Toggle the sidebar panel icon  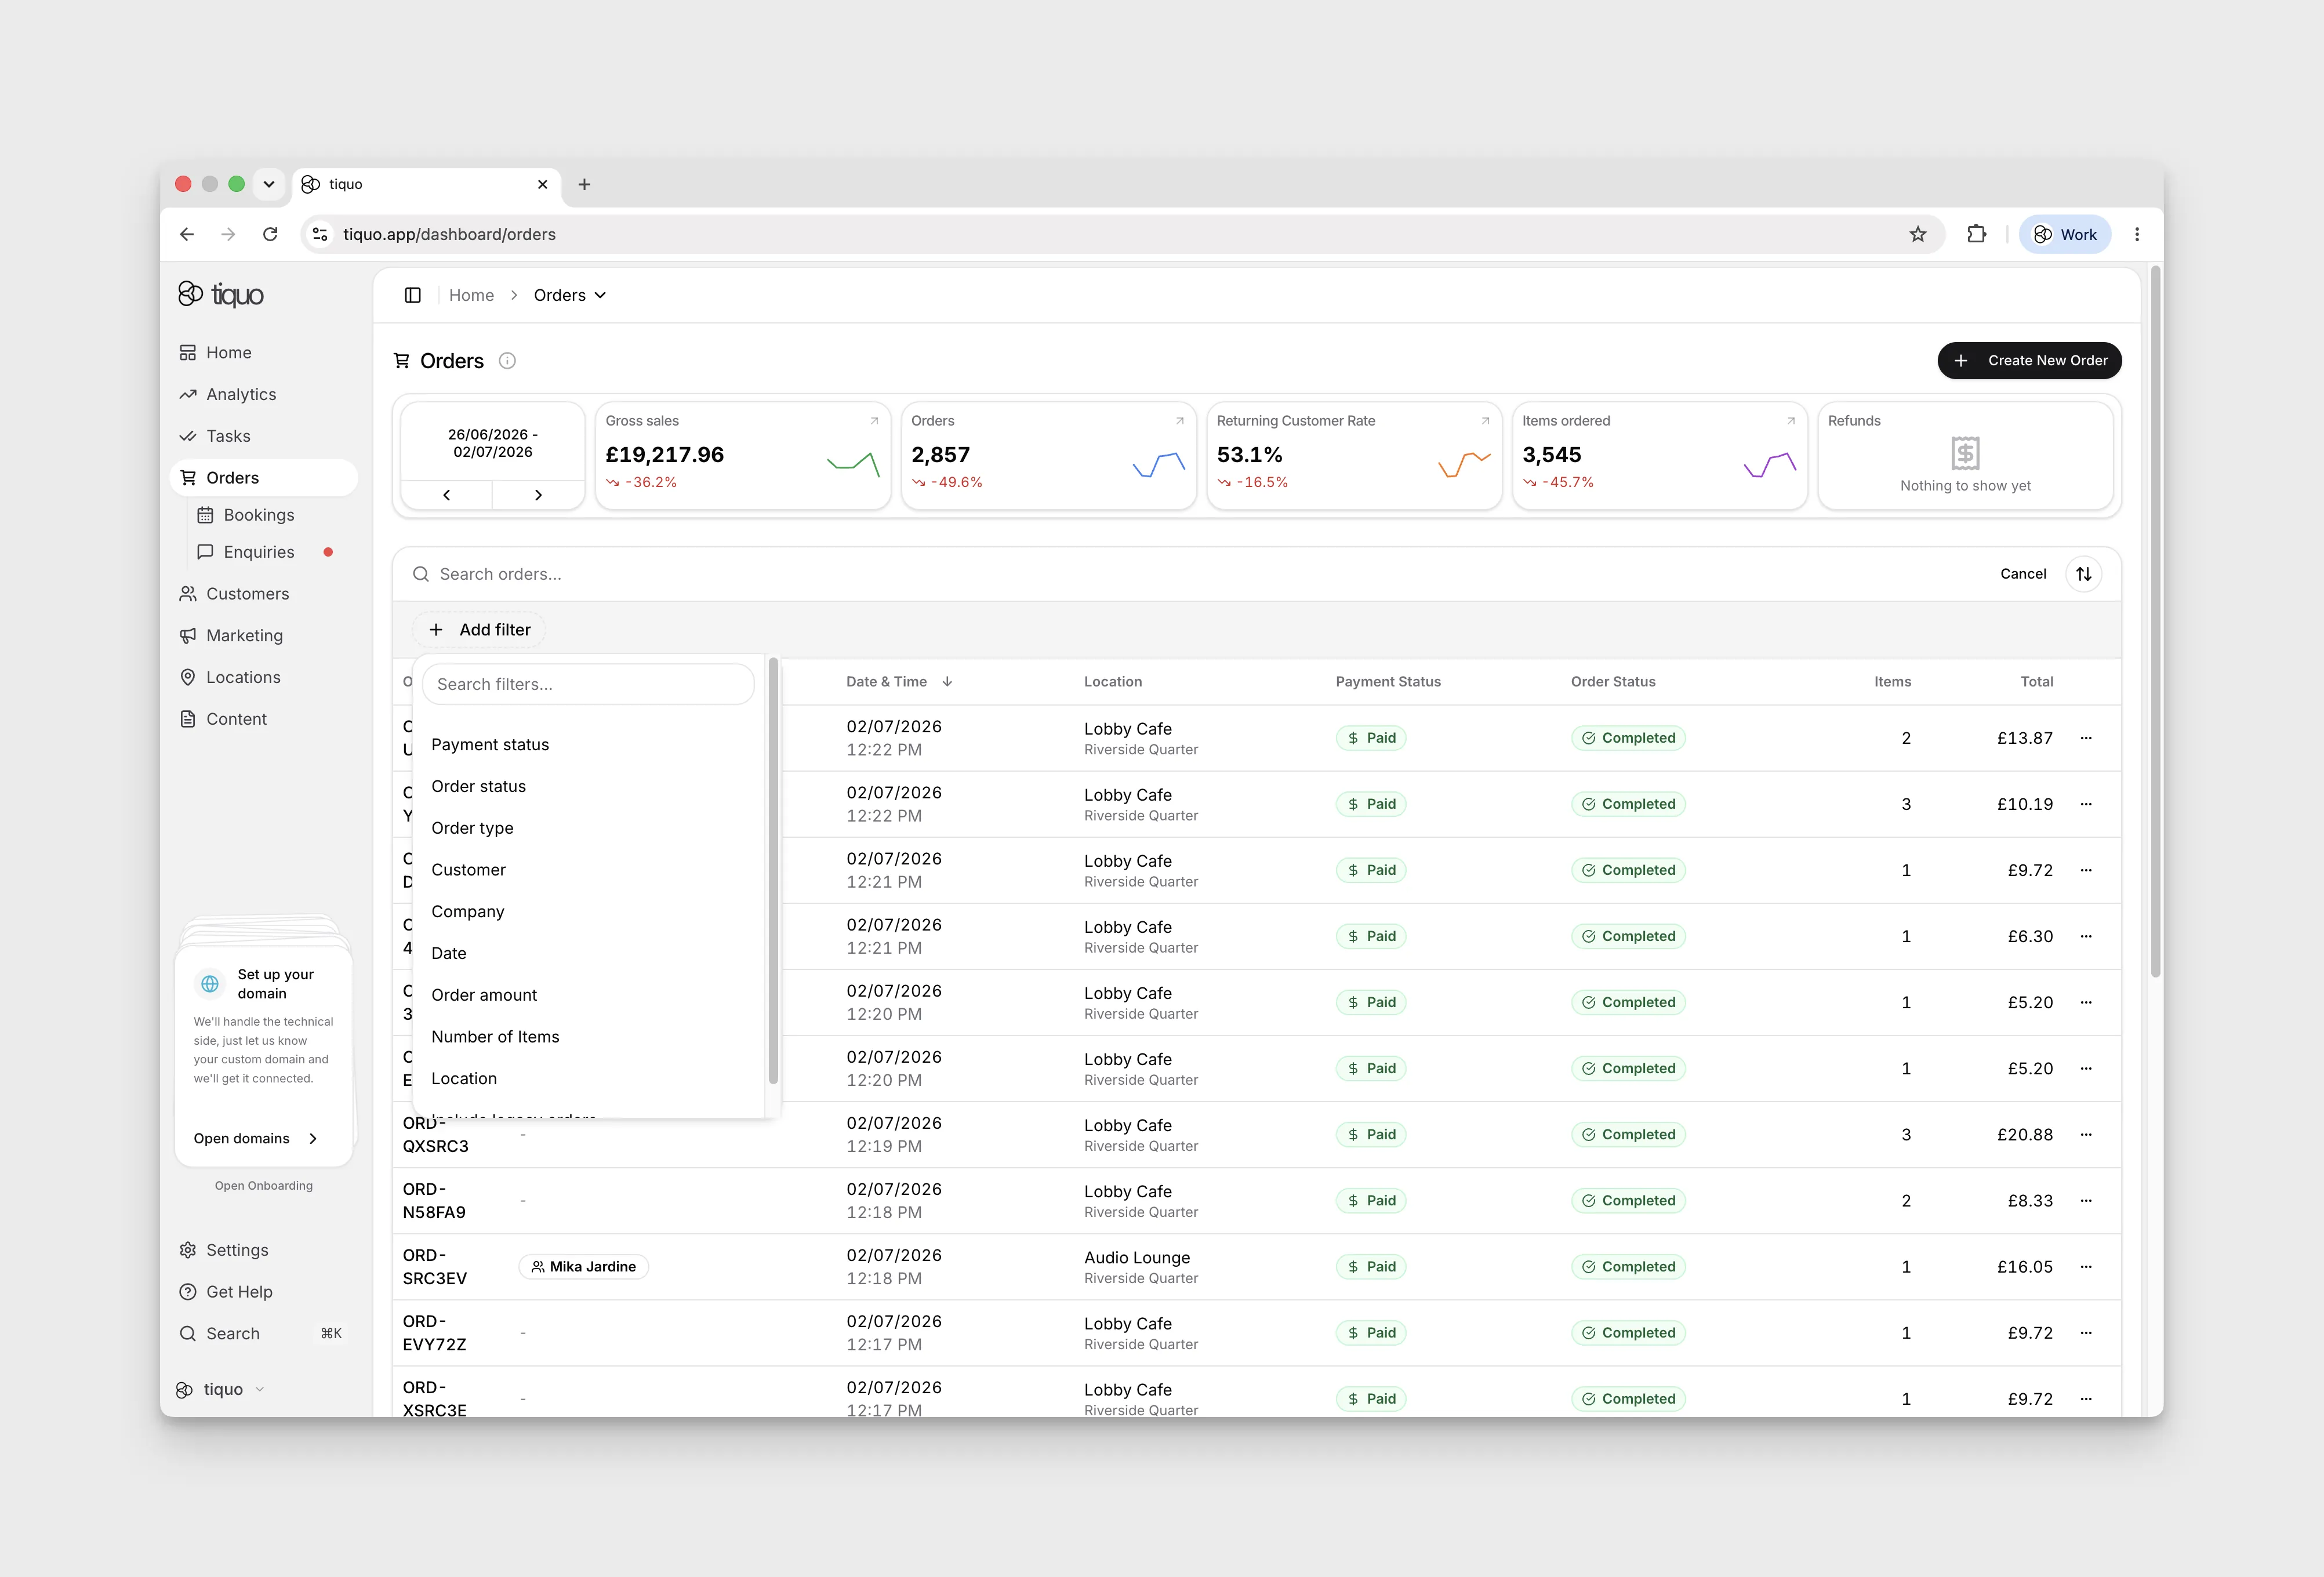pyautogui.click(x=412, y=295)
